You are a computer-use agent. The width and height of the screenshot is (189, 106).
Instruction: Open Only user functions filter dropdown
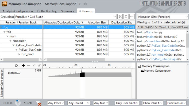pos(127,103)
